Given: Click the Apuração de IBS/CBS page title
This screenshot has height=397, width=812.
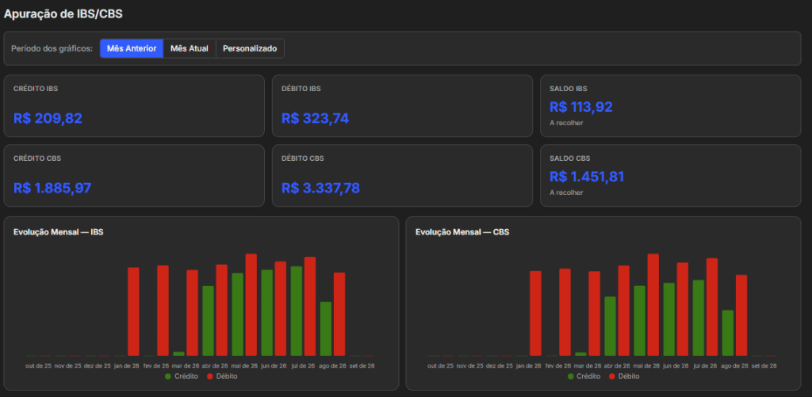Looking at the screenshot, I should [63, 14].
